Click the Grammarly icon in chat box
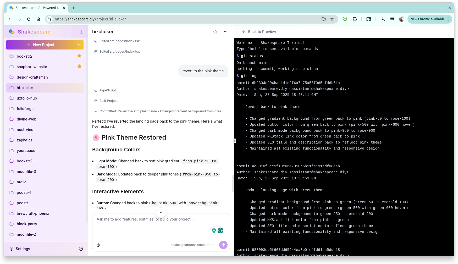This screenshot has height=264, width=458. tap(220, 230)
